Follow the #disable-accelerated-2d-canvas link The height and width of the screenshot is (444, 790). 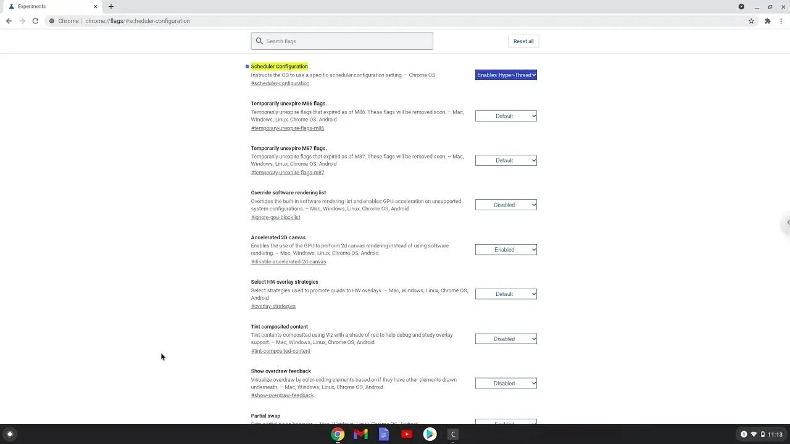(x=289, y=262)
